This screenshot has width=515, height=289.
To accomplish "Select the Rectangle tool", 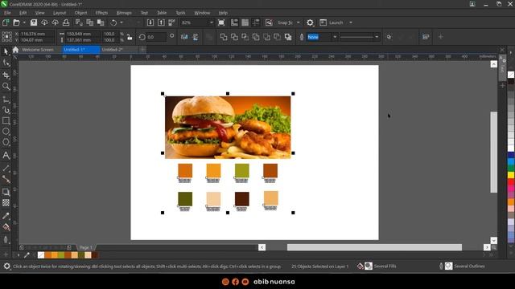I will 6,120.
